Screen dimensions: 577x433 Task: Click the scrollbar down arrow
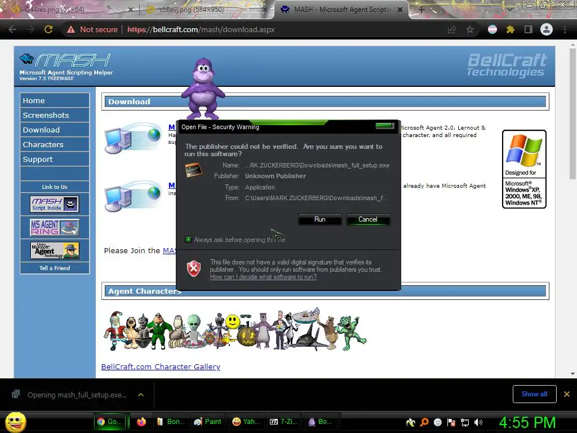(572, 373)
